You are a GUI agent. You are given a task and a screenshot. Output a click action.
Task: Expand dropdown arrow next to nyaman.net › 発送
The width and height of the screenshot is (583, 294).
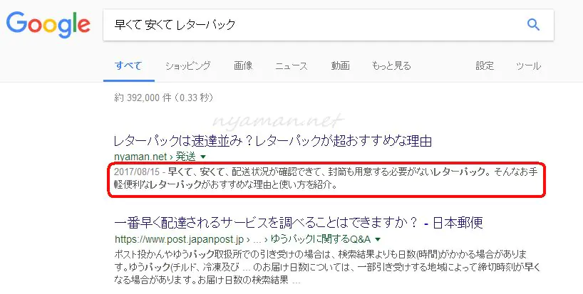[203, 157]
